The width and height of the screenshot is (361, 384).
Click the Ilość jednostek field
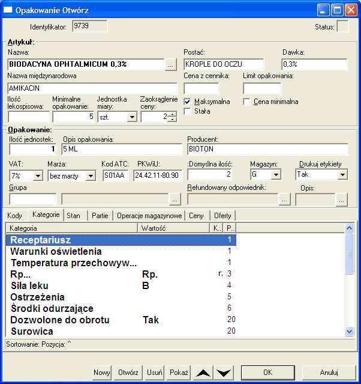(x=33, y=149)
